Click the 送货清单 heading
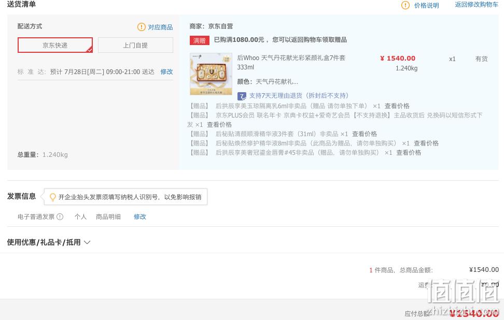Screen dimensions: 504x320 [22, 4]
